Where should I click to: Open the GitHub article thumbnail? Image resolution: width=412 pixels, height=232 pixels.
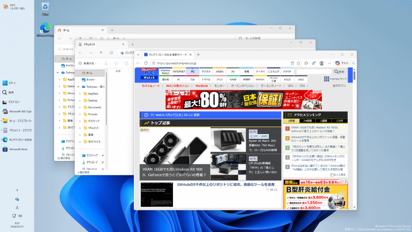point(157,195)
